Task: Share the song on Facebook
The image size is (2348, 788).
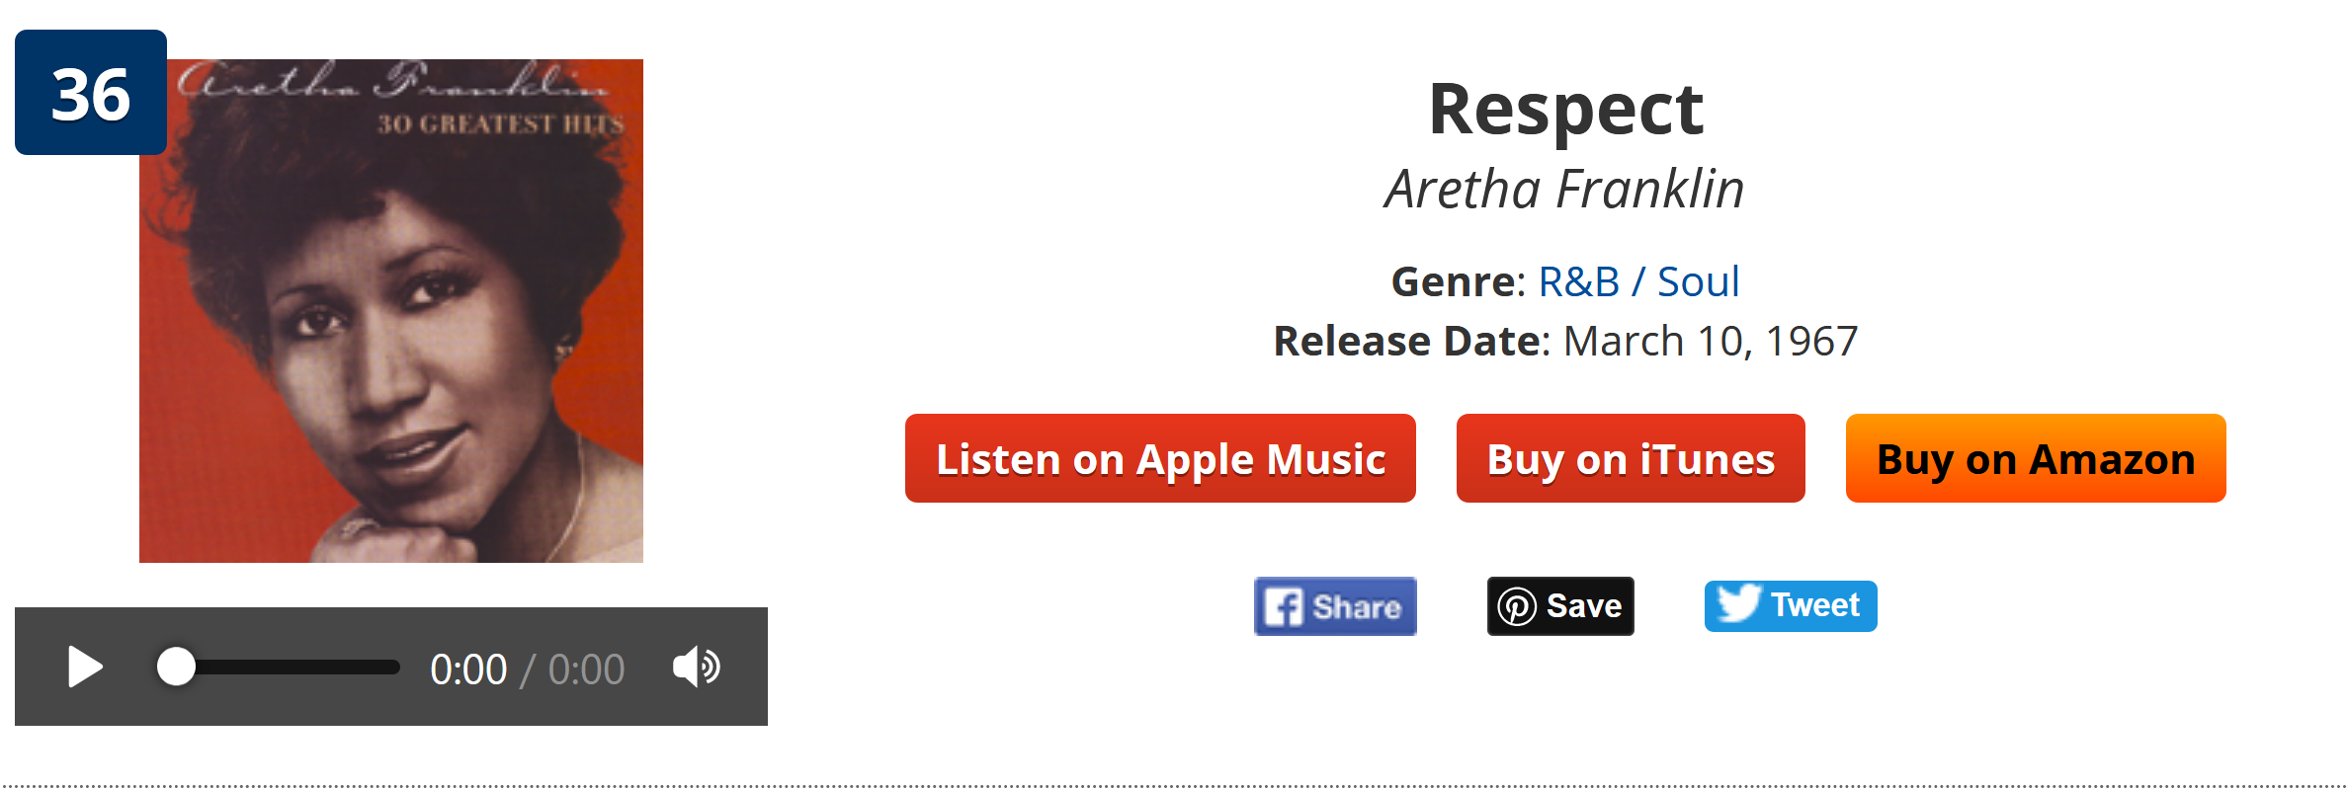Action: tap(1335, 606)
